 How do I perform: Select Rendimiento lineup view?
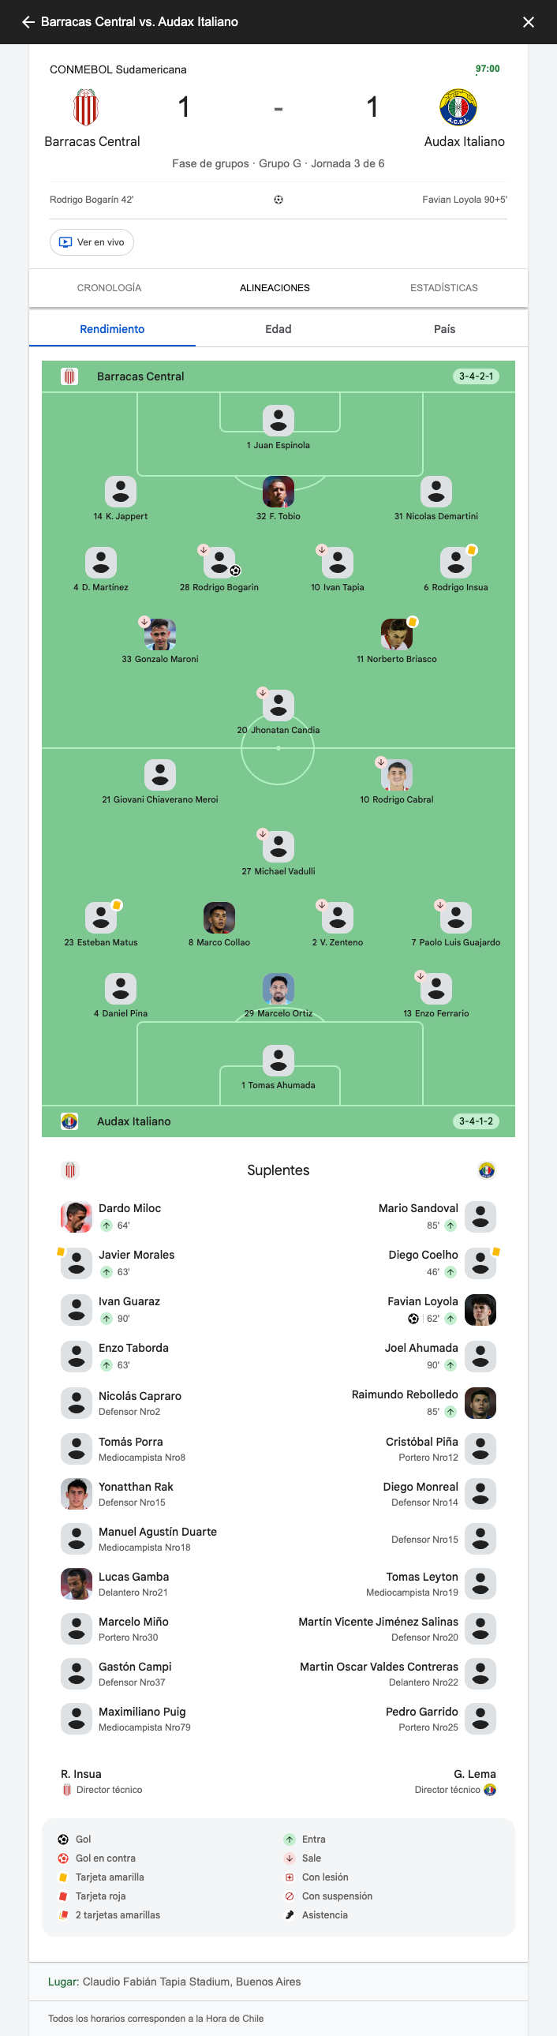[x=112, y=329]
